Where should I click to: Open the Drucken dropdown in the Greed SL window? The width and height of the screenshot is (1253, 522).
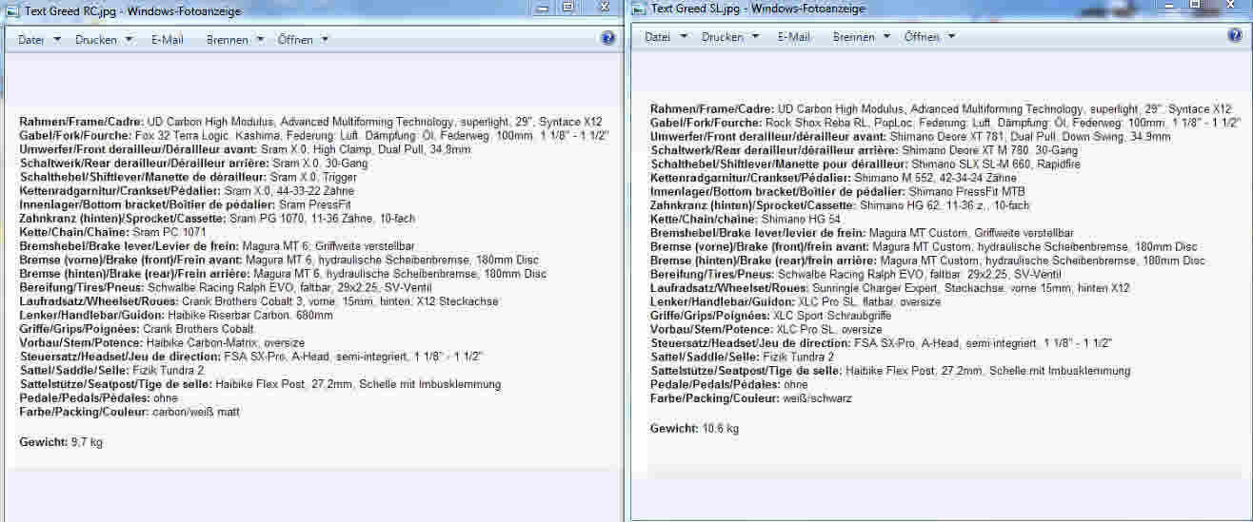pos(729,37)
